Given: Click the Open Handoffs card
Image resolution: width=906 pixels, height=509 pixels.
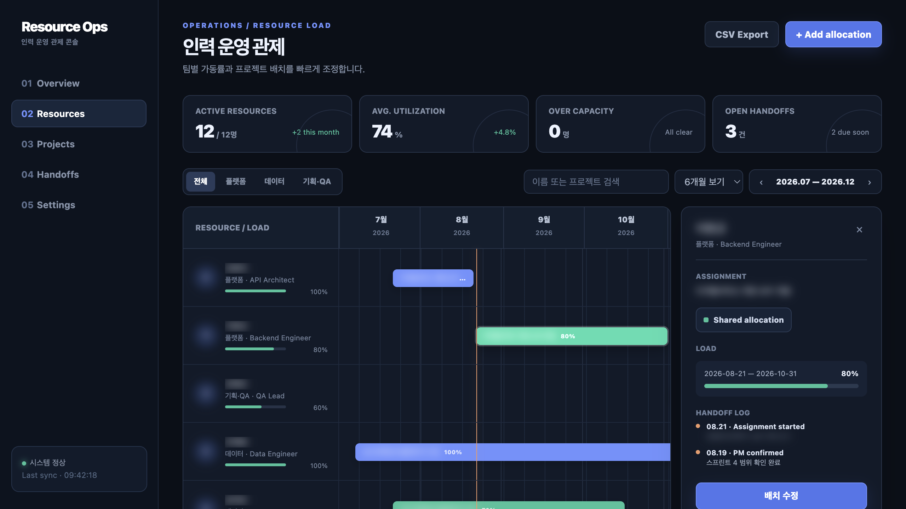Looking at the screenshot, I should [797, 124].
